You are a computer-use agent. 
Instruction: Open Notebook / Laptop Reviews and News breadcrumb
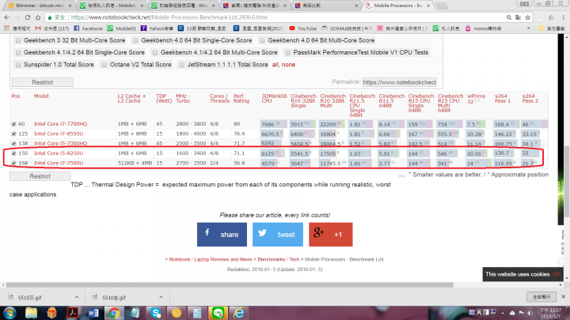pyautogui.click(x=211, y=259)
